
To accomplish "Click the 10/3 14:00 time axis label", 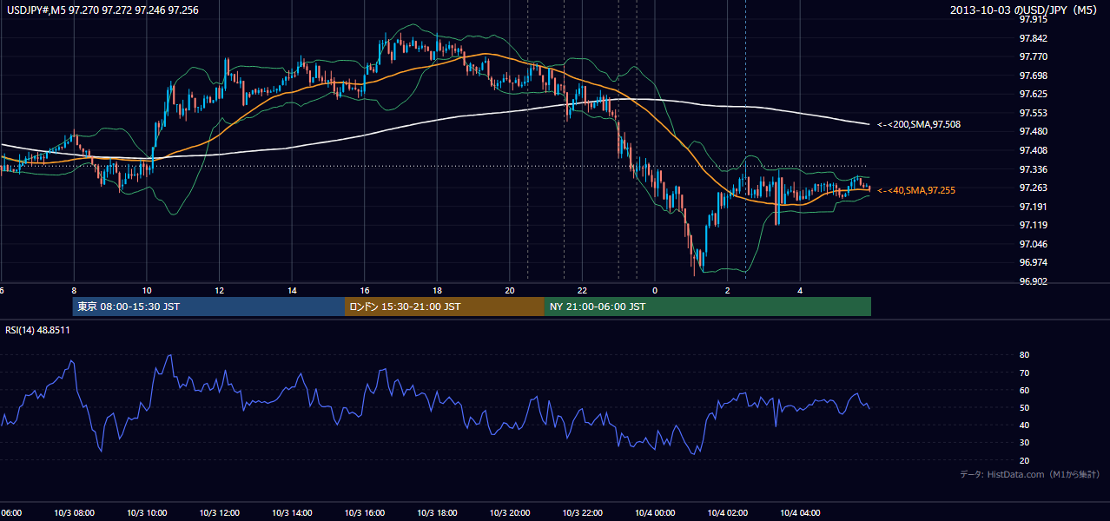I will 292,513.
